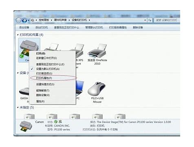The width and height of the screenshot is (194, 147).
Task: Choose 打开(O) from the context menu
Action: (x=53, y=53)
